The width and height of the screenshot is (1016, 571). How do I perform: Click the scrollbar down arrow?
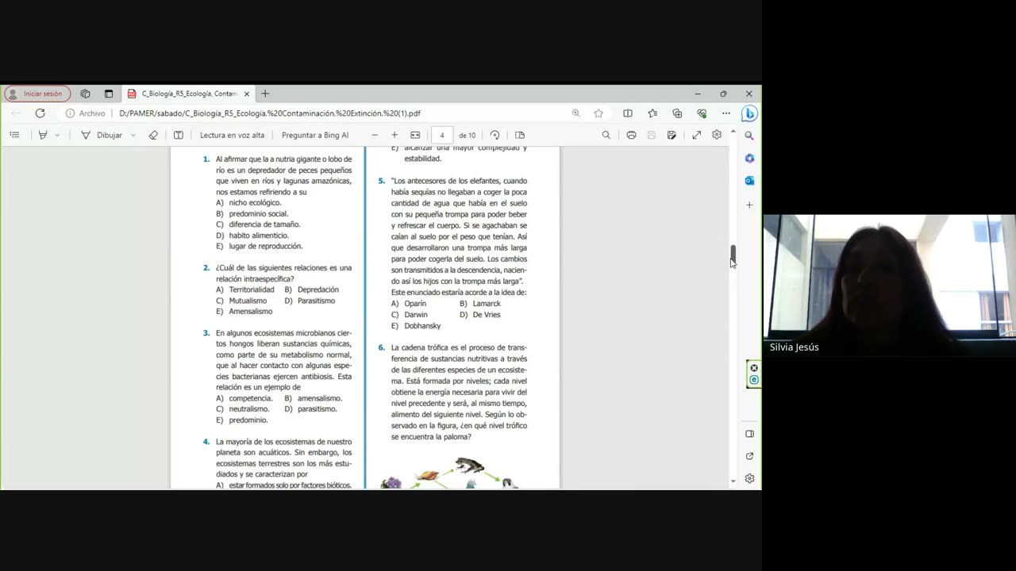click(x=733, y=481)
